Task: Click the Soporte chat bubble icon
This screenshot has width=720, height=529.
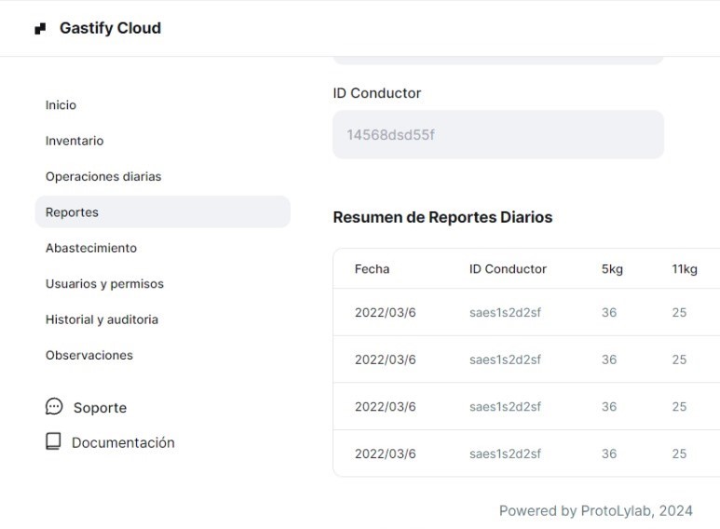Action: [54, 407]
